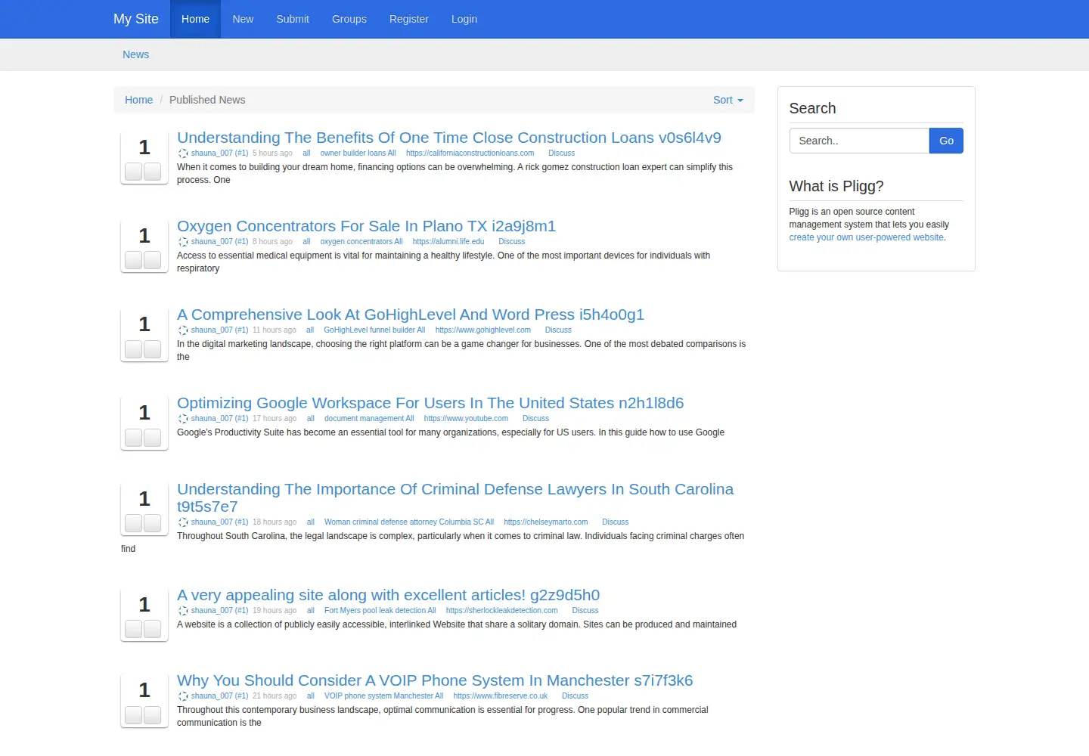
Task: Click the 'all' category link on the Oxygen Concentrators story
Action: (306, 242)
